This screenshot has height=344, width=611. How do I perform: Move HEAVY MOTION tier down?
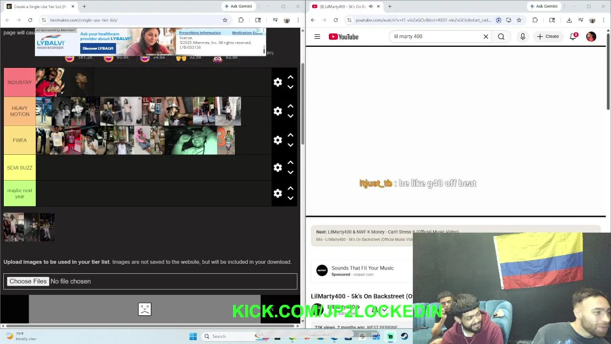[x=290, y=116]
